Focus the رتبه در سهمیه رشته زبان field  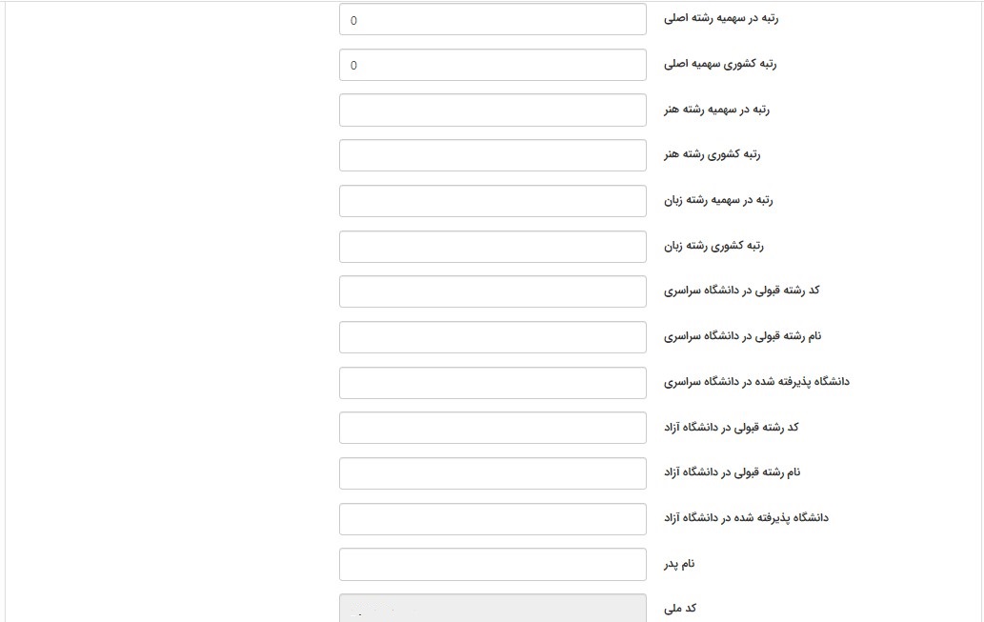tap(492, 201)
